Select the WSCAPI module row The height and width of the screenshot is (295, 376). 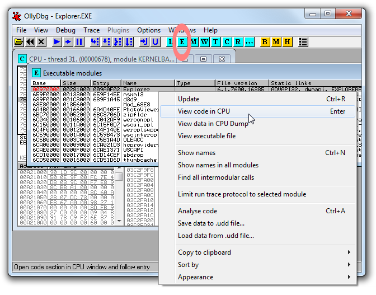click(x=95, y=149)
